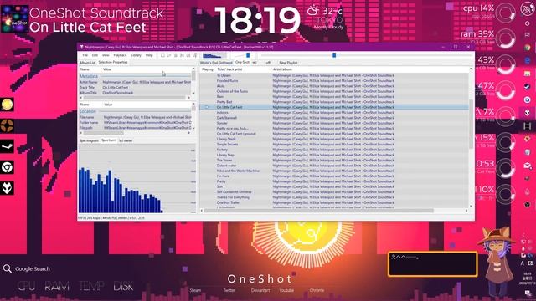Open the Library menu
The image size is (536, 301).
pyautogui.click(x=136, y=55)
